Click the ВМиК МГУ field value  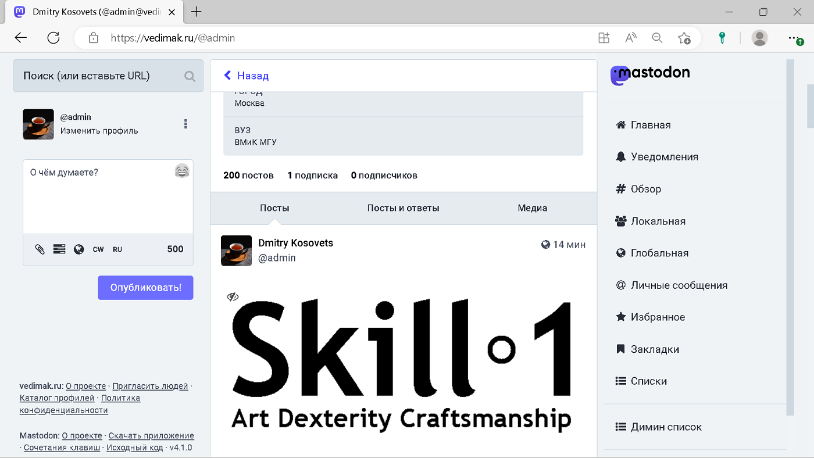tap(256, 142)
